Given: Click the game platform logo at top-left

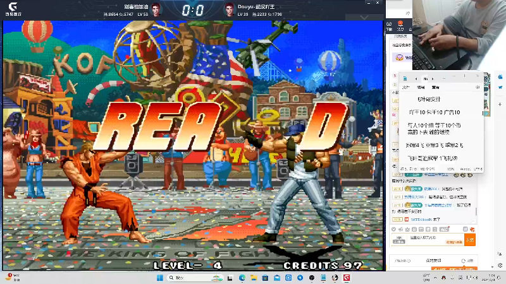Looking at the screenshot, I should pyautogui.click(x=13, y=9).
